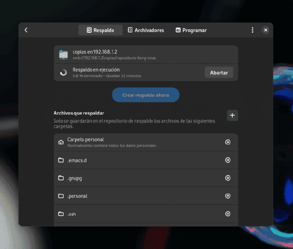Go back with the header arrow
The width and height of the screenshot is (293, 249).
pyautogui.click(x=26, y=30)
